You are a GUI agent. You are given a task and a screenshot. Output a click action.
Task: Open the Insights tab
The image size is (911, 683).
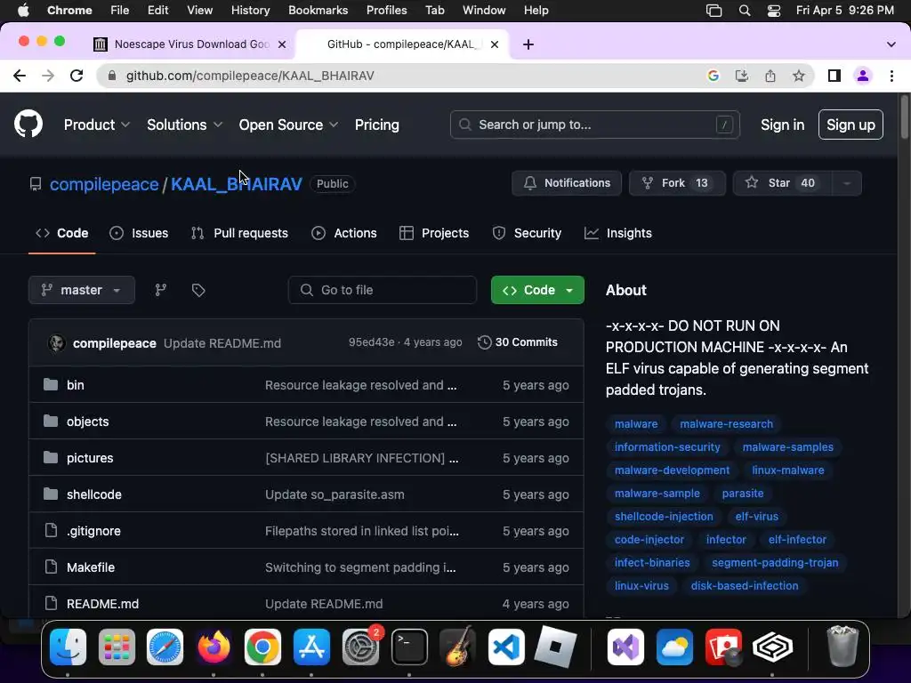click(618, 233)
